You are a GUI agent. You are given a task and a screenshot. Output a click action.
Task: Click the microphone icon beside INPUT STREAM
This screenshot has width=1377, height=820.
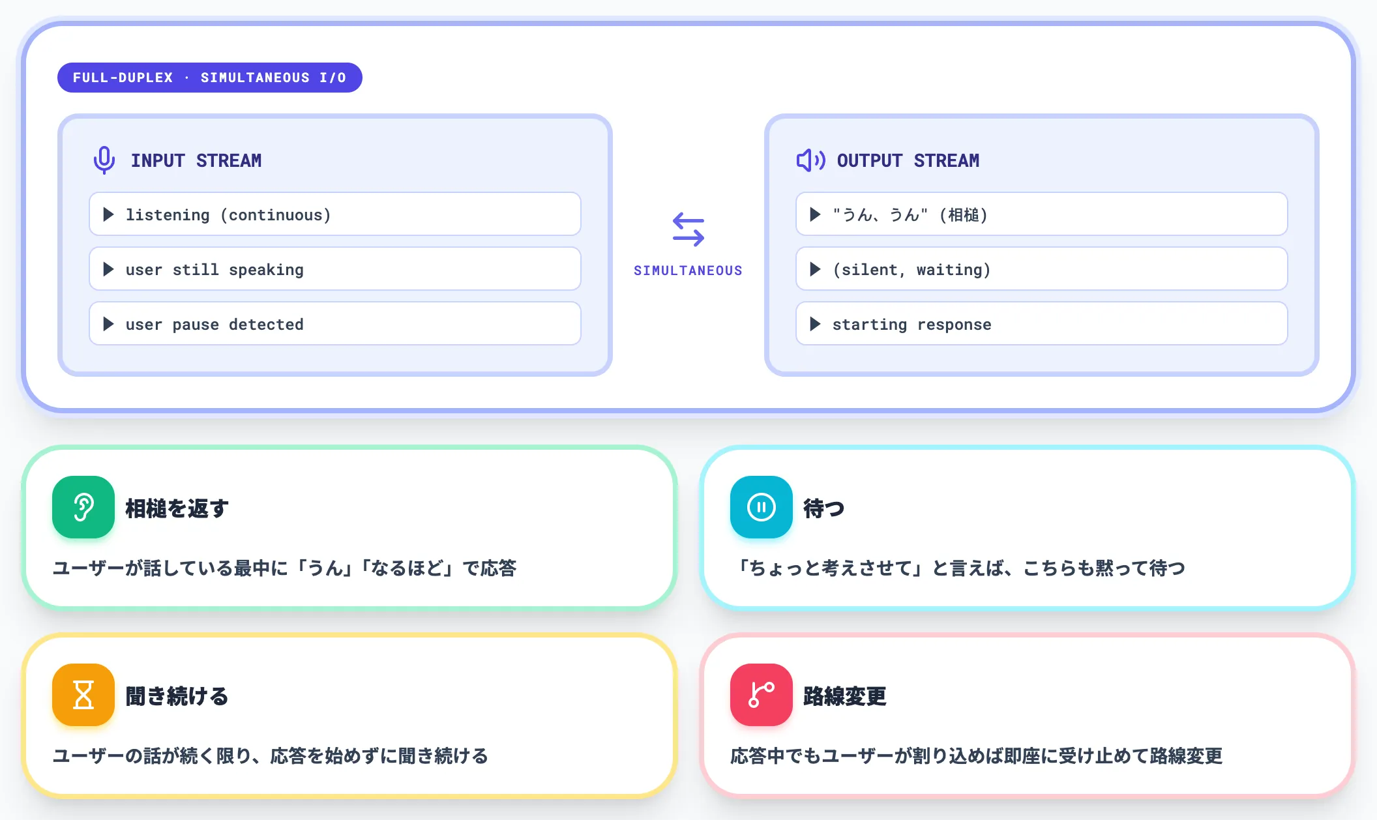(x=104, y=160)
